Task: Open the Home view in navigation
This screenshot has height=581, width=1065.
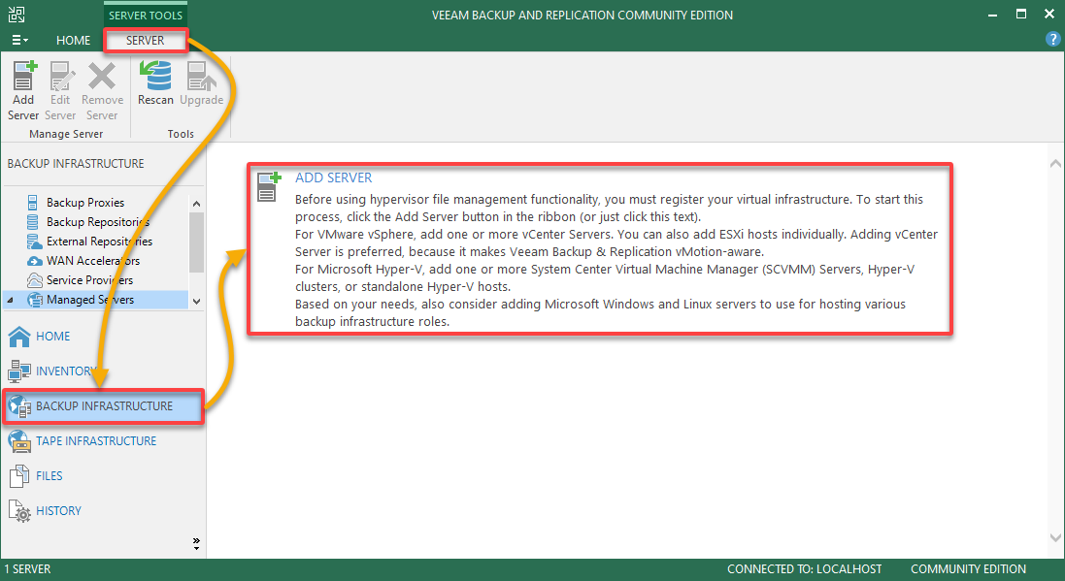Action: tap(53, 336)
